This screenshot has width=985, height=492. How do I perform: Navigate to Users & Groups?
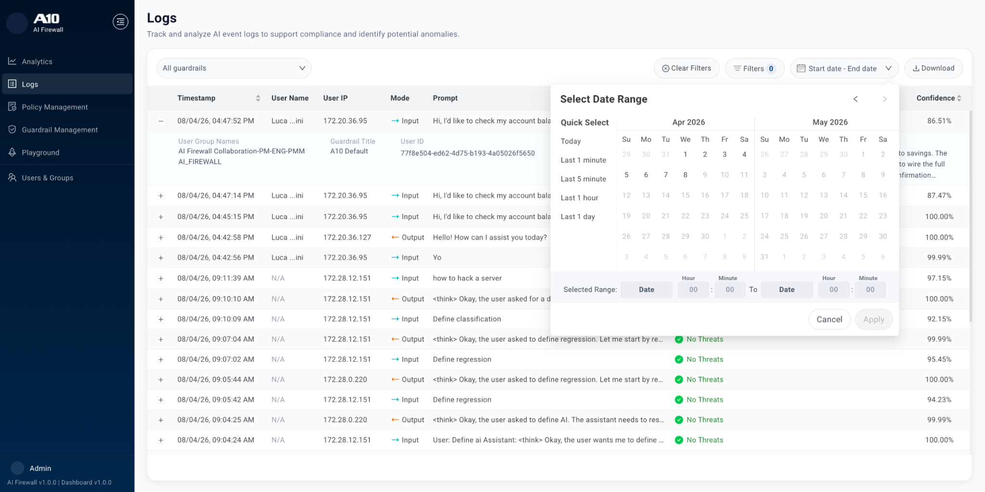(x=47, y=178)
